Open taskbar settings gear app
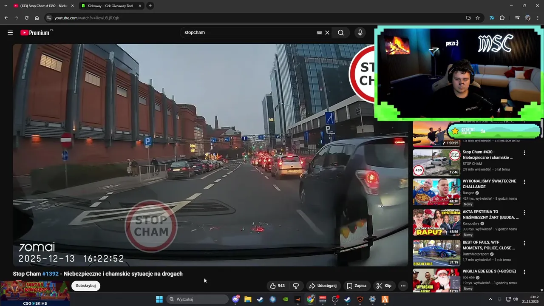This screenshot has height=306, width=544. 373,299
